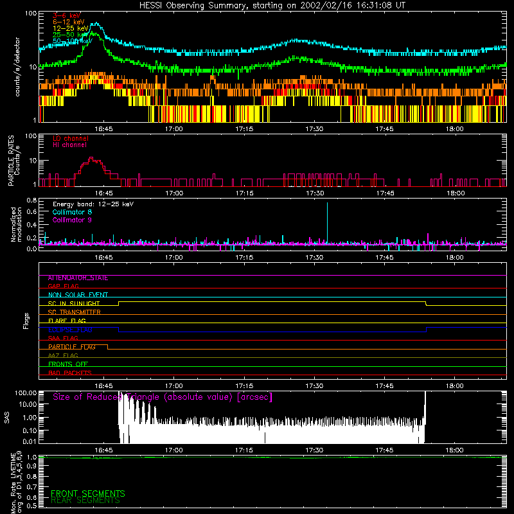Click the 18:00 tick label under the Flags panel
Screen dimensions: 514x514
[x=455, y=386]
